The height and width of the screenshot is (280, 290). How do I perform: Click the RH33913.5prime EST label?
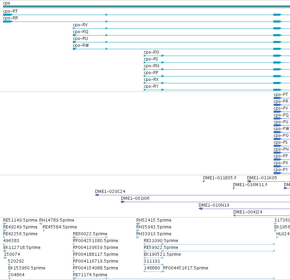pos(154,234)
